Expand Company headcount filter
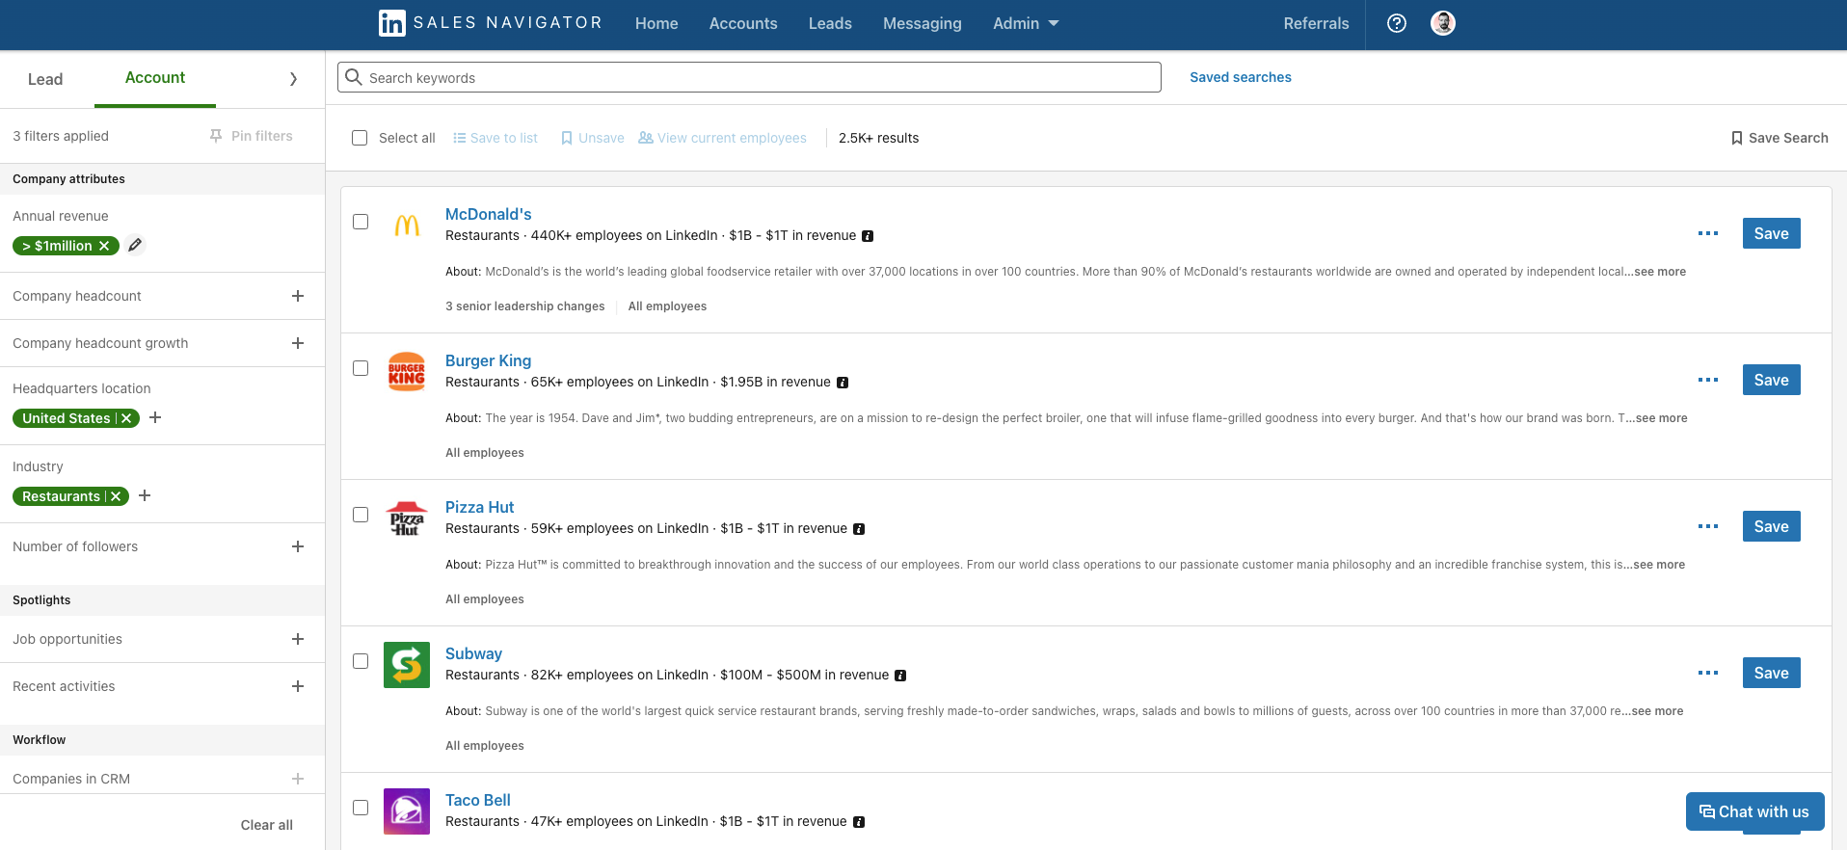 pyautogui.click(x=298, y=296)
